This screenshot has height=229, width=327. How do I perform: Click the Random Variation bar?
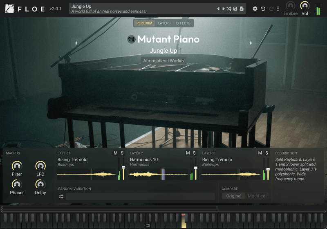point(140,196)
